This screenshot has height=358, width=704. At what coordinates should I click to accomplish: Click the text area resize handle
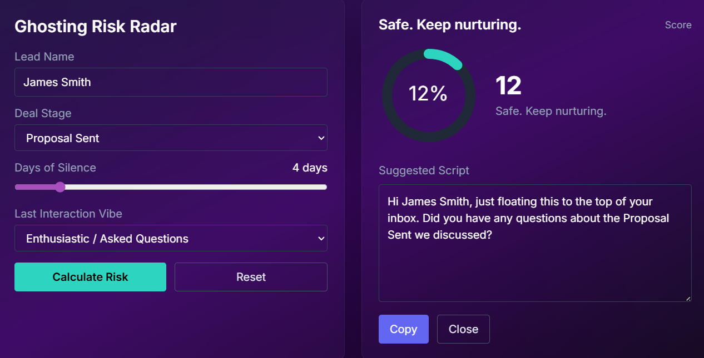[688, 298]
